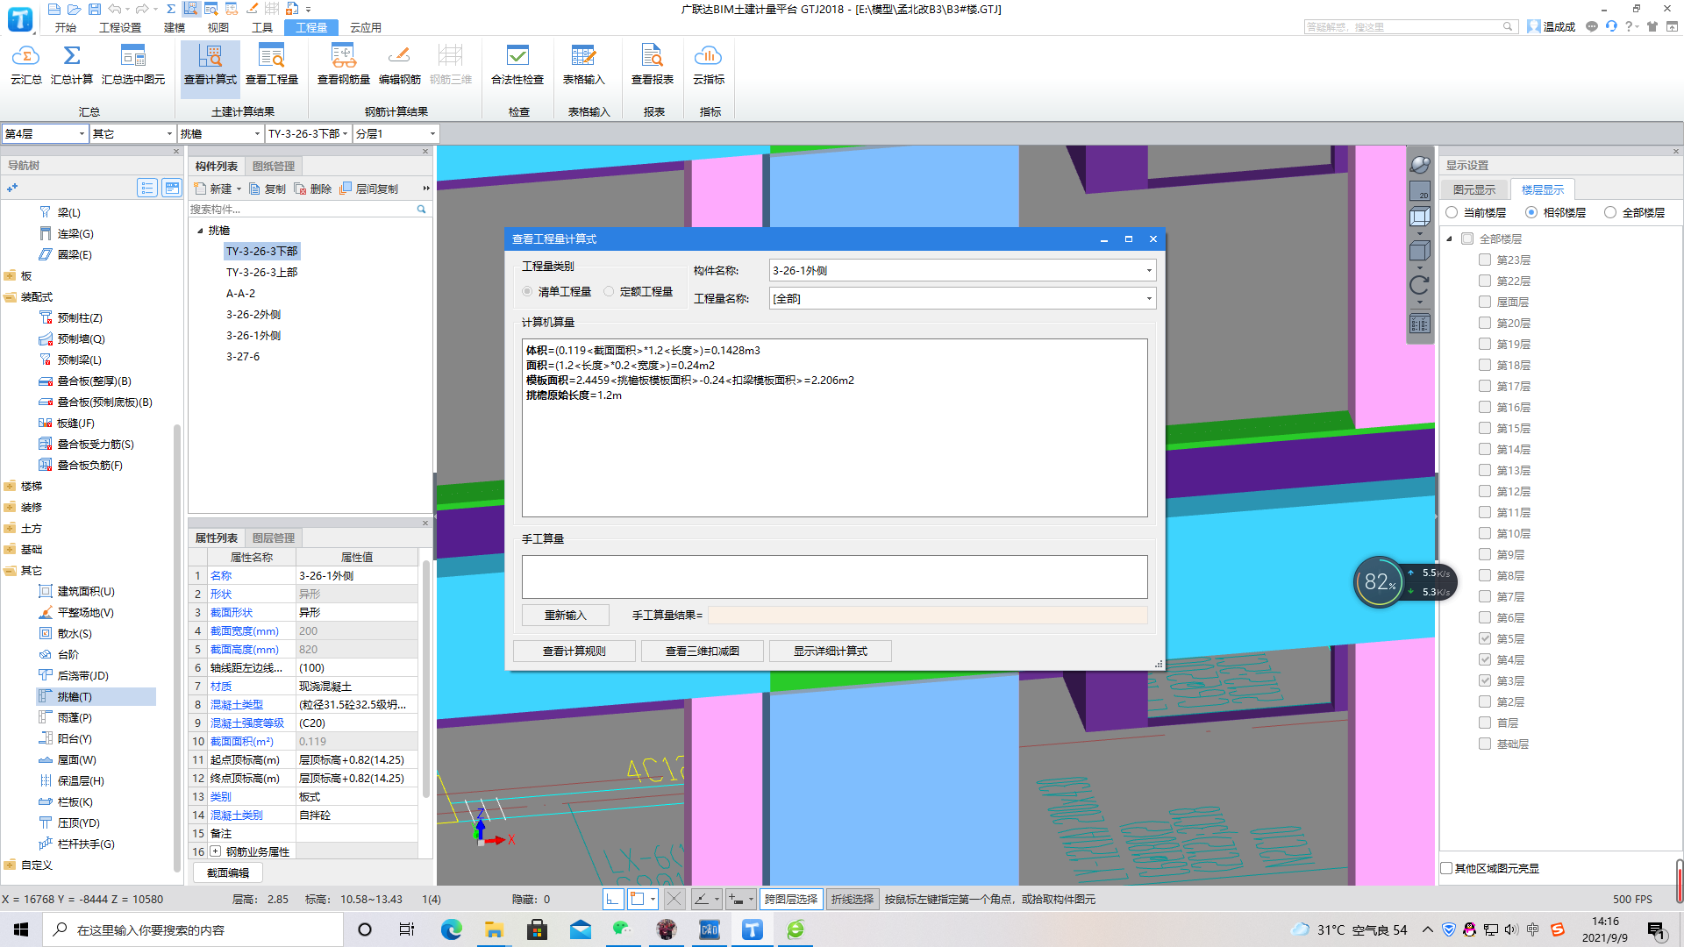Screen dimensions: 1684x947
Task: Click the 云汇总 cloud summary icon
Action: (x=25, y=57)
